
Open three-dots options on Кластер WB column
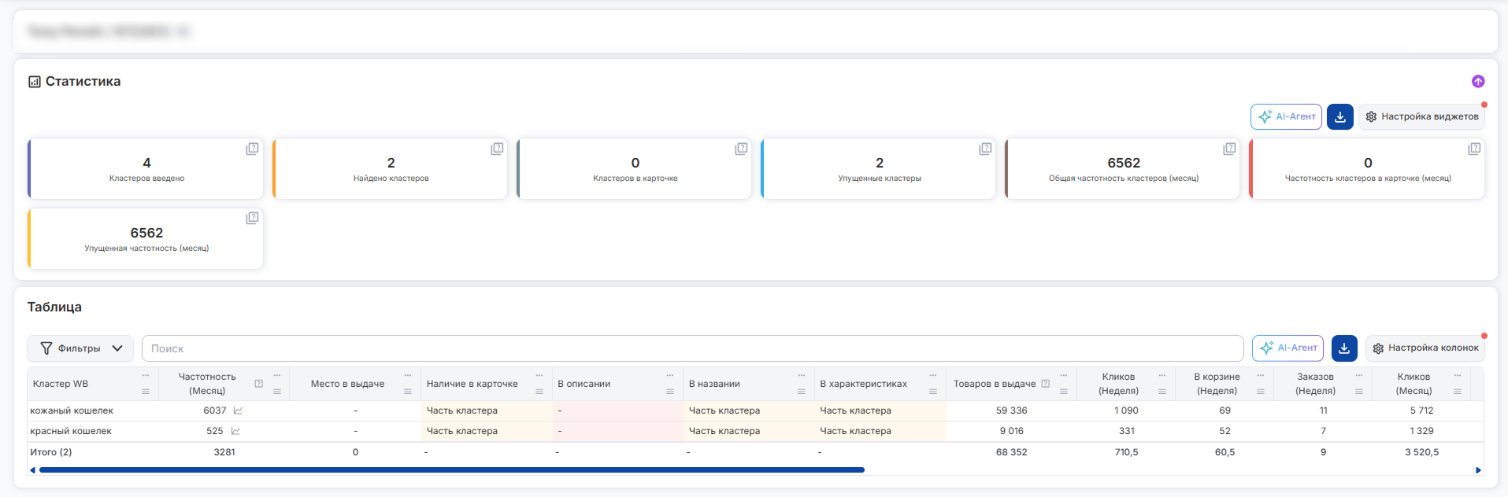point(146,375)
